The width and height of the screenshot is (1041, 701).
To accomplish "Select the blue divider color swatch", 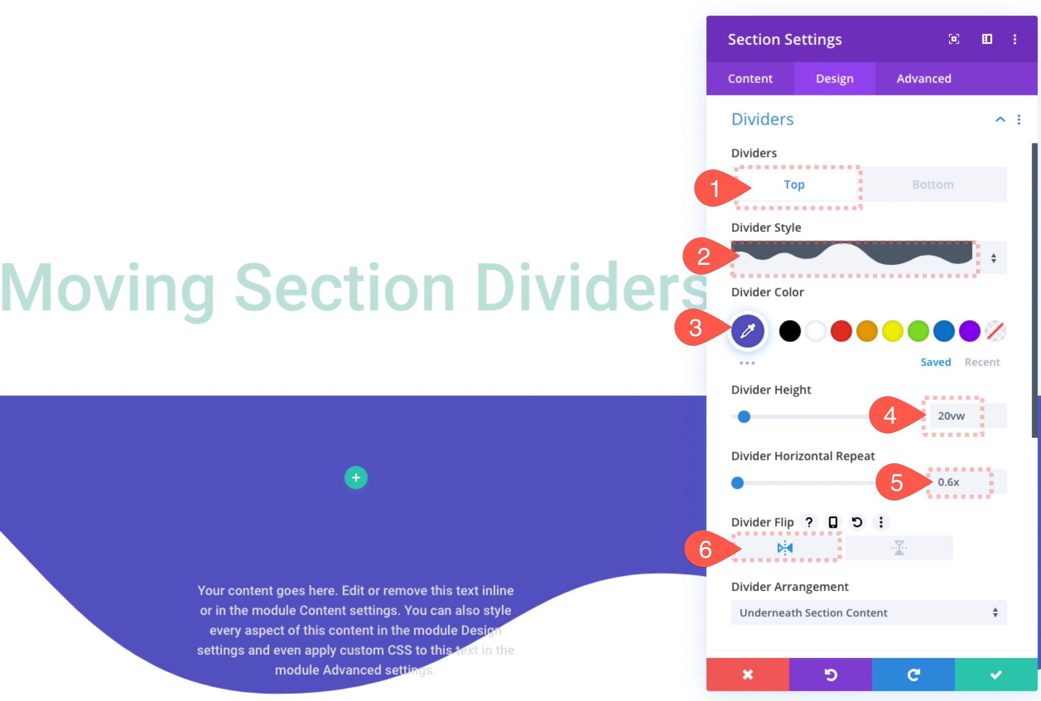I will point(943,330).
